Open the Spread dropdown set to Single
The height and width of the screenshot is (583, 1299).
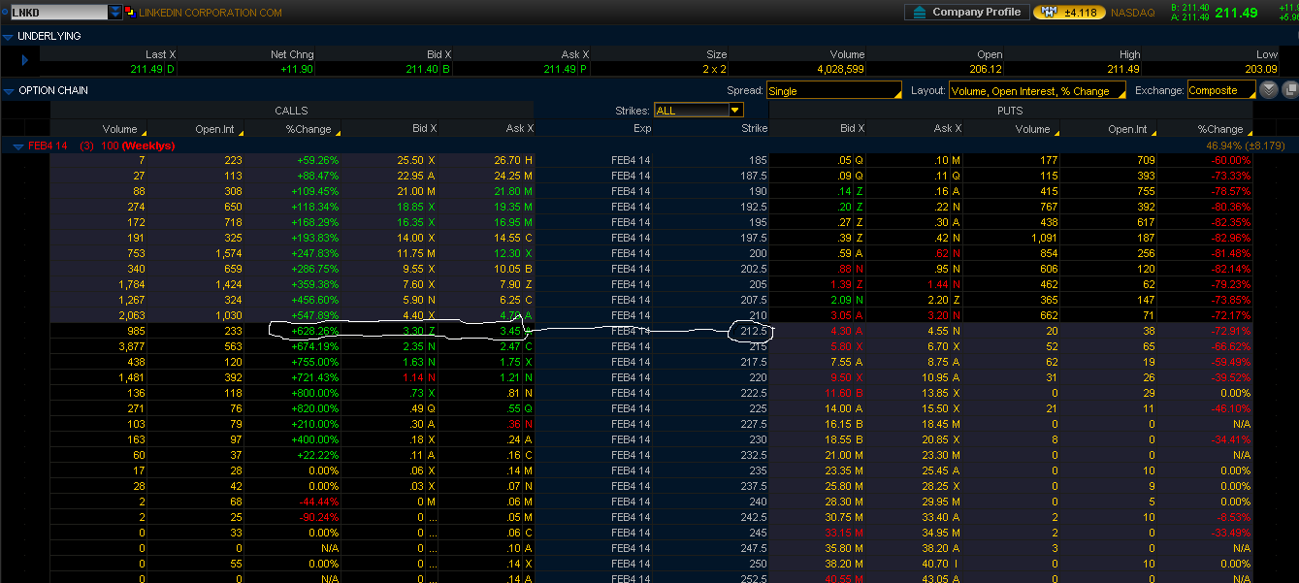pos(833,90)
